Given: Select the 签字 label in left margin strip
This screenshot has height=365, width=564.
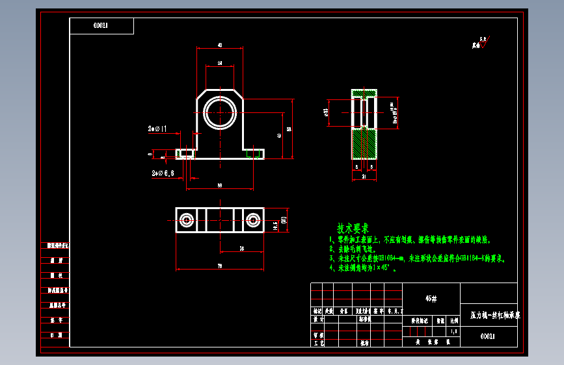Looking at the screenshot, I should pyautogui.click(x=56, y=320).
